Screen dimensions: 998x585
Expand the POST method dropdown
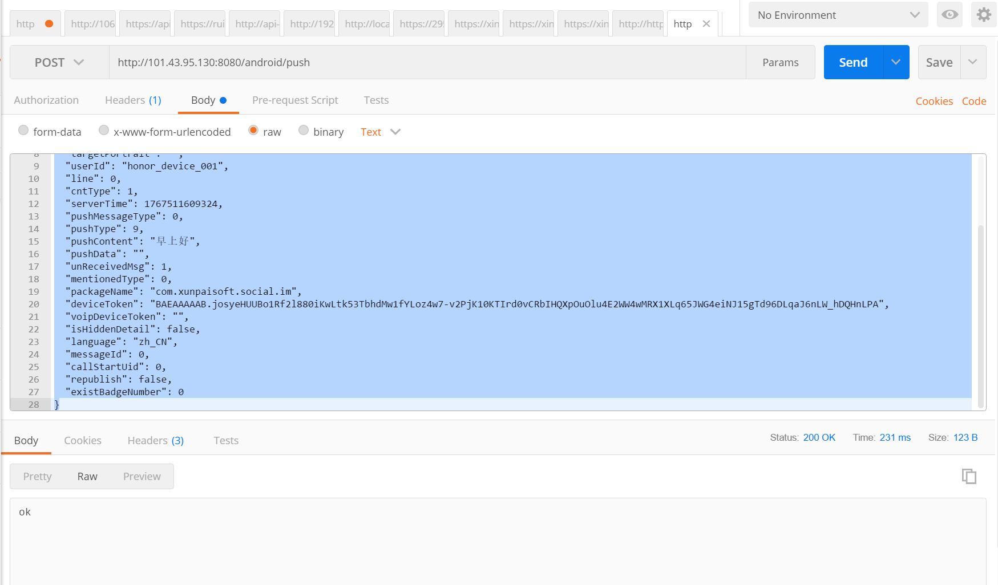(x=59, y=62)
